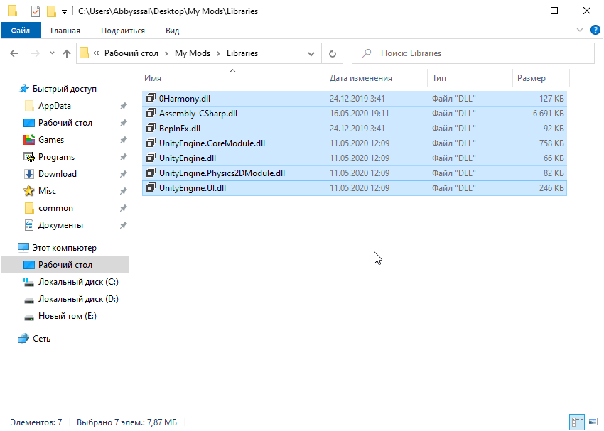Click the UnityEngine.UI.dll file name
This screenshot has width=604, height=431.
(193, 188)
